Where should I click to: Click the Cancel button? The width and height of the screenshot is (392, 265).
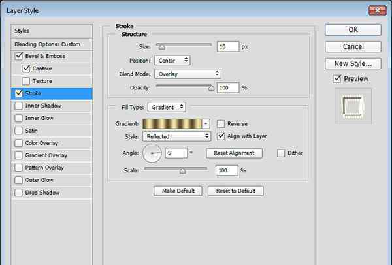353,47
